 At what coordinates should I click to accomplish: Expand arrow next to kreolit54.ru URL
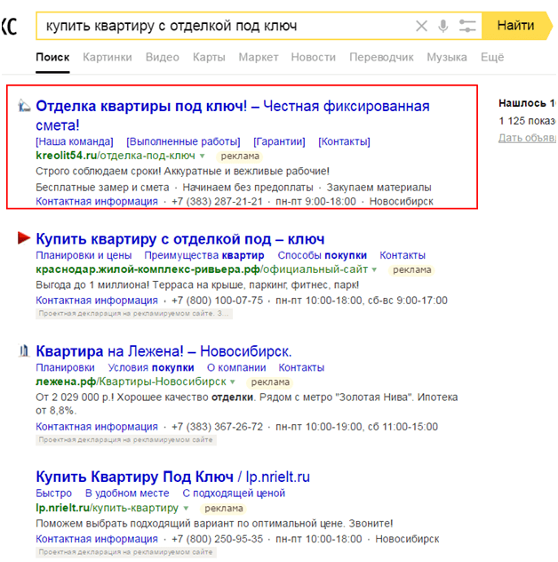tap(202, 156)
